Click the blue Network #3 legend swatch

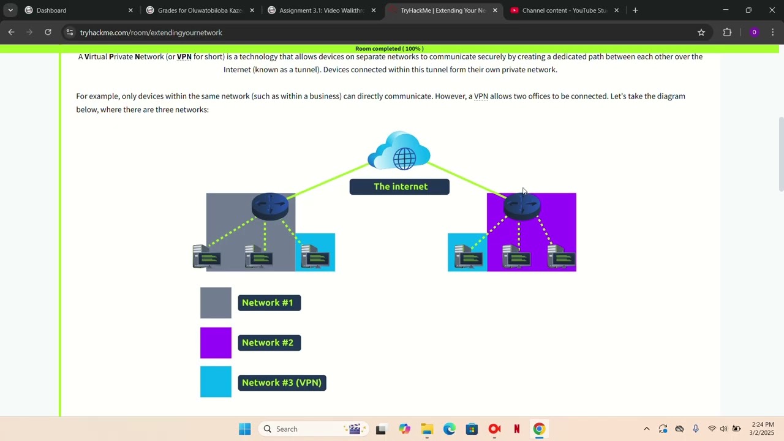point(216,382)
